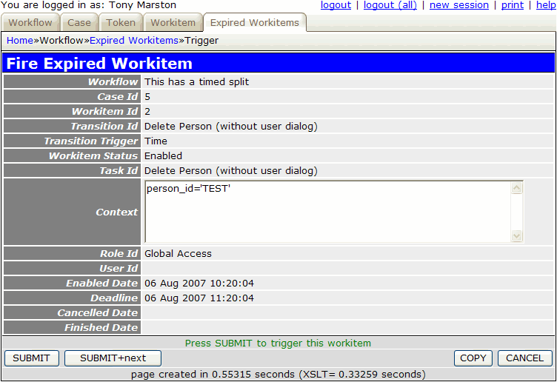This screenshot has height=382, width=557.
Task: Click the logout link
Action: coord(336,5)
